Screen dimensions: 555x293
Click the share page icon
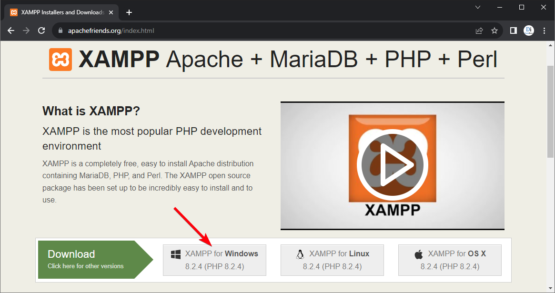(479, 31)
